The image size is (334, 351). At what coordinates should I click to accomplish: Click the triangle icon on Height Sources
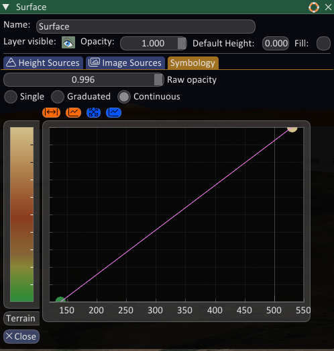pos(11,63)
